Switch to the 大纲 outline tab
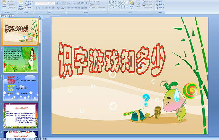219x140 pixels. point(11,16)
